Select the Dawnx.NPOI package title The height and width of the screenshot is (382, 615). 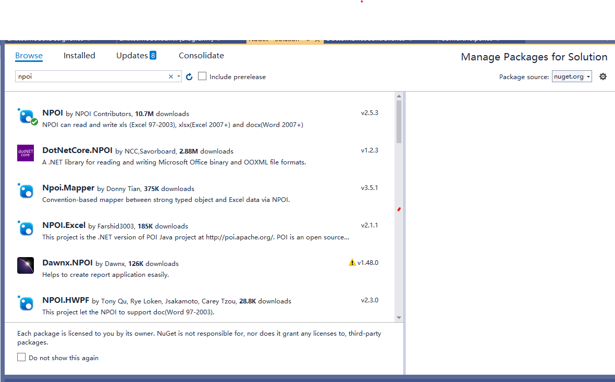[67, 263]
